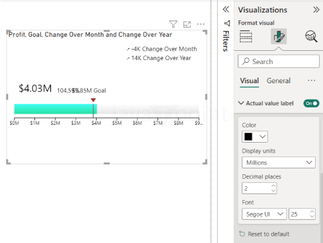Click the $8M axis label
This screenshot has height=243, width=323.
coord(178,123)
